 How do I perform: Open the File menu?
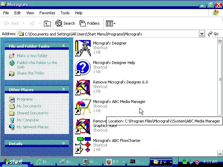coord(6,13)
